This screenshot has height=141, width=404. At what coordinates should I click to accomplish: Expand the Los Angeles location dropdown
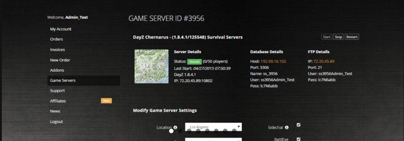[x=213, y=127]
